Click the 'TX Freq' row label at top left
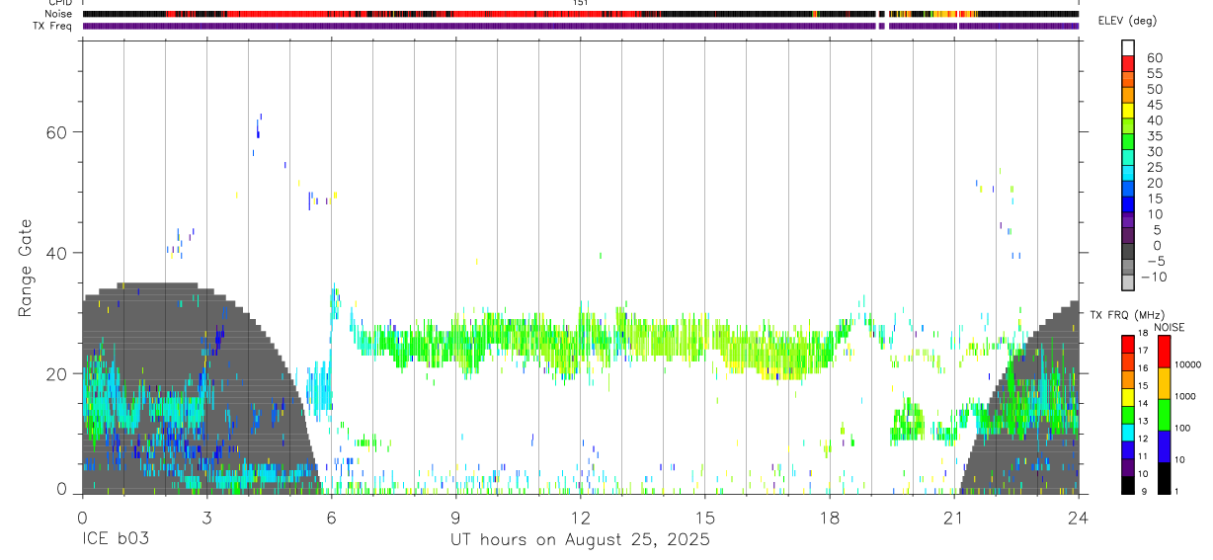 [x=53, y=26]
